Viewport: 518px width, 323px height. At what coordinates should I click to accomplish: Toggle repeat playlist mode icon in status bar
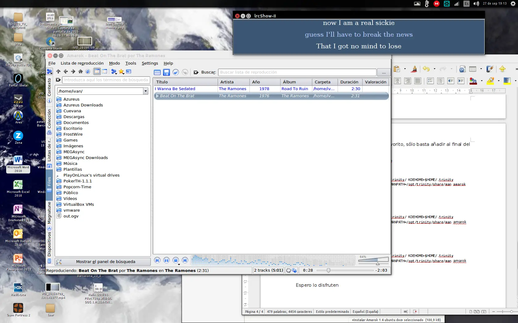[x=289, y=270]
